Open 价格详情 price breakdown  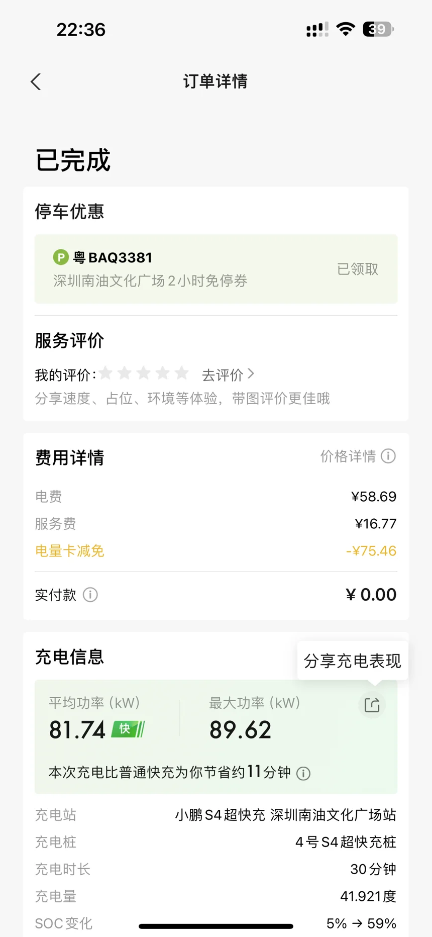[348, 456]
